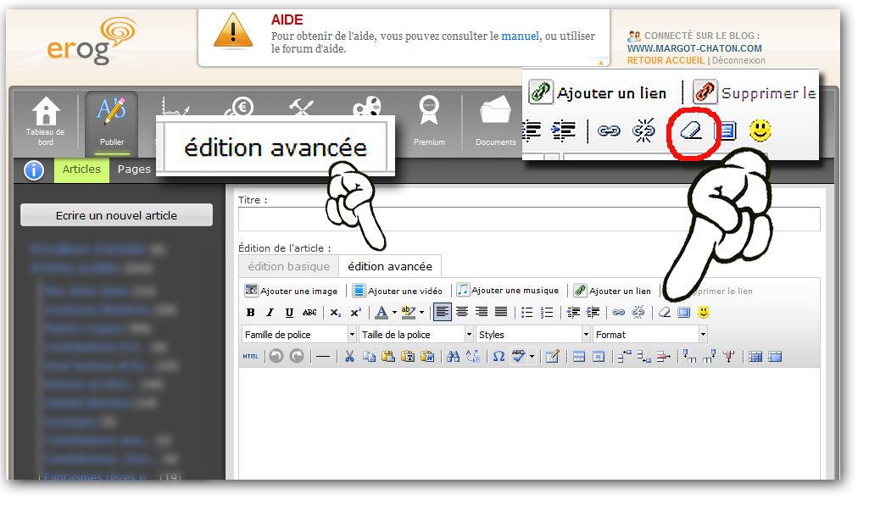Copy selection with the copy icon
Viewport: 869px width, 511px height.
point(369,357)
